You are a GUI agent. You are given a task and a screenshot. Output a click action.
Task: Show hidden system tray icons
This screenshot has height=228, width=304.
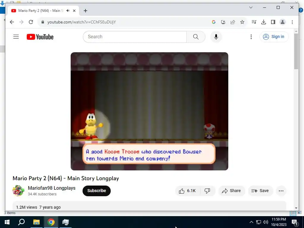pyautogui.click(x=251, y=222)
